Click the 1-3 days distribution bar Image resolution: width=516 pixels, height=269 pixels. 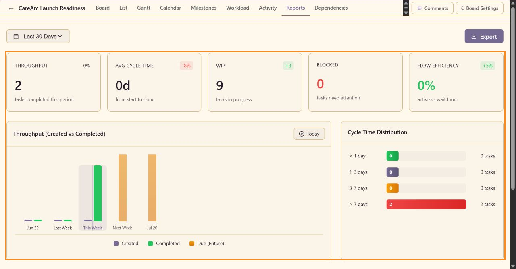pos(426,172)
